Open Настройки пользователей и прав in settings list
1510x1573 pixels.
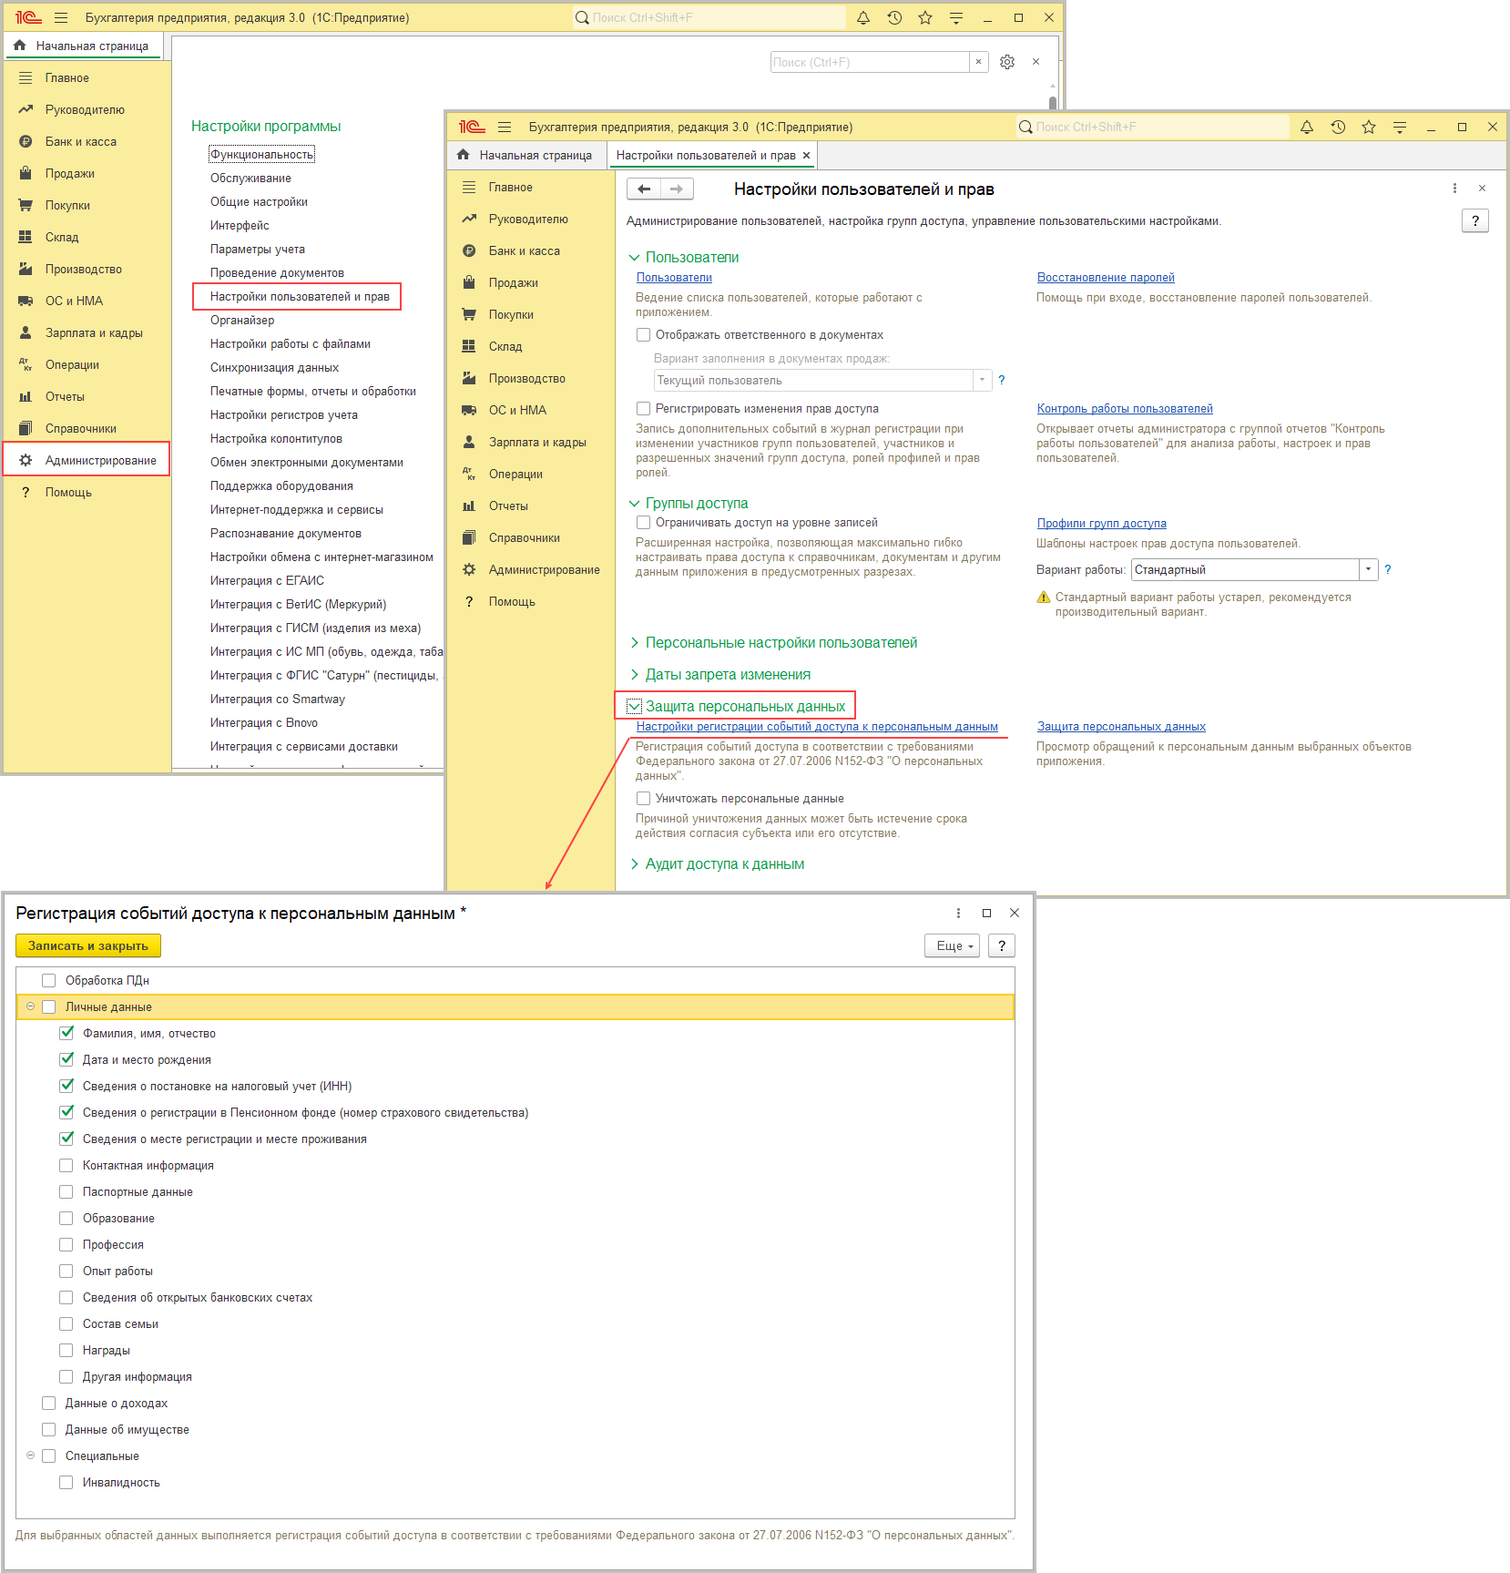pos(300,297)
